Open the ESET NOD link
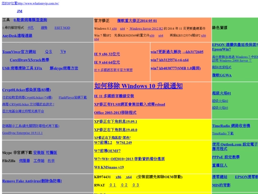258x194 pixels. pos(62,28)
